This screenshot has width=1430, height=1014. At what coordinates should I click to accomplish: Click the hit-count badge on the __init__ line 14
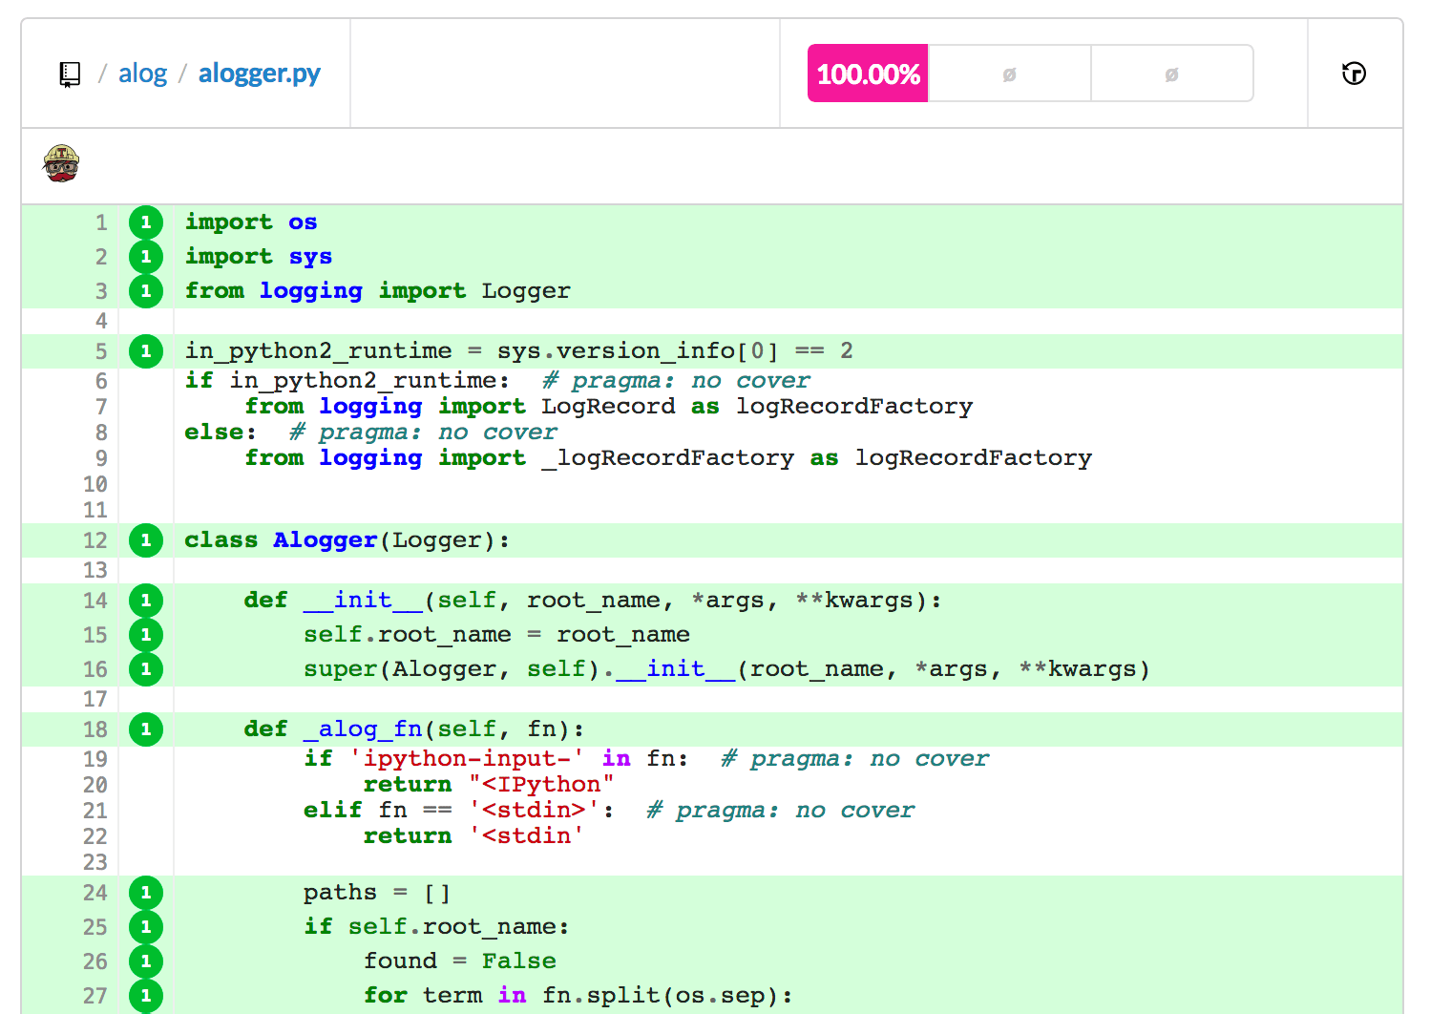pyautogui.click(x=146, y=600)
